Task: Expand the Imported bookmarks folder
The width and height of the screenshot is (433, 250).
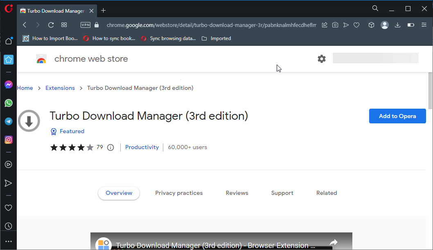Action: click(216, 38)
